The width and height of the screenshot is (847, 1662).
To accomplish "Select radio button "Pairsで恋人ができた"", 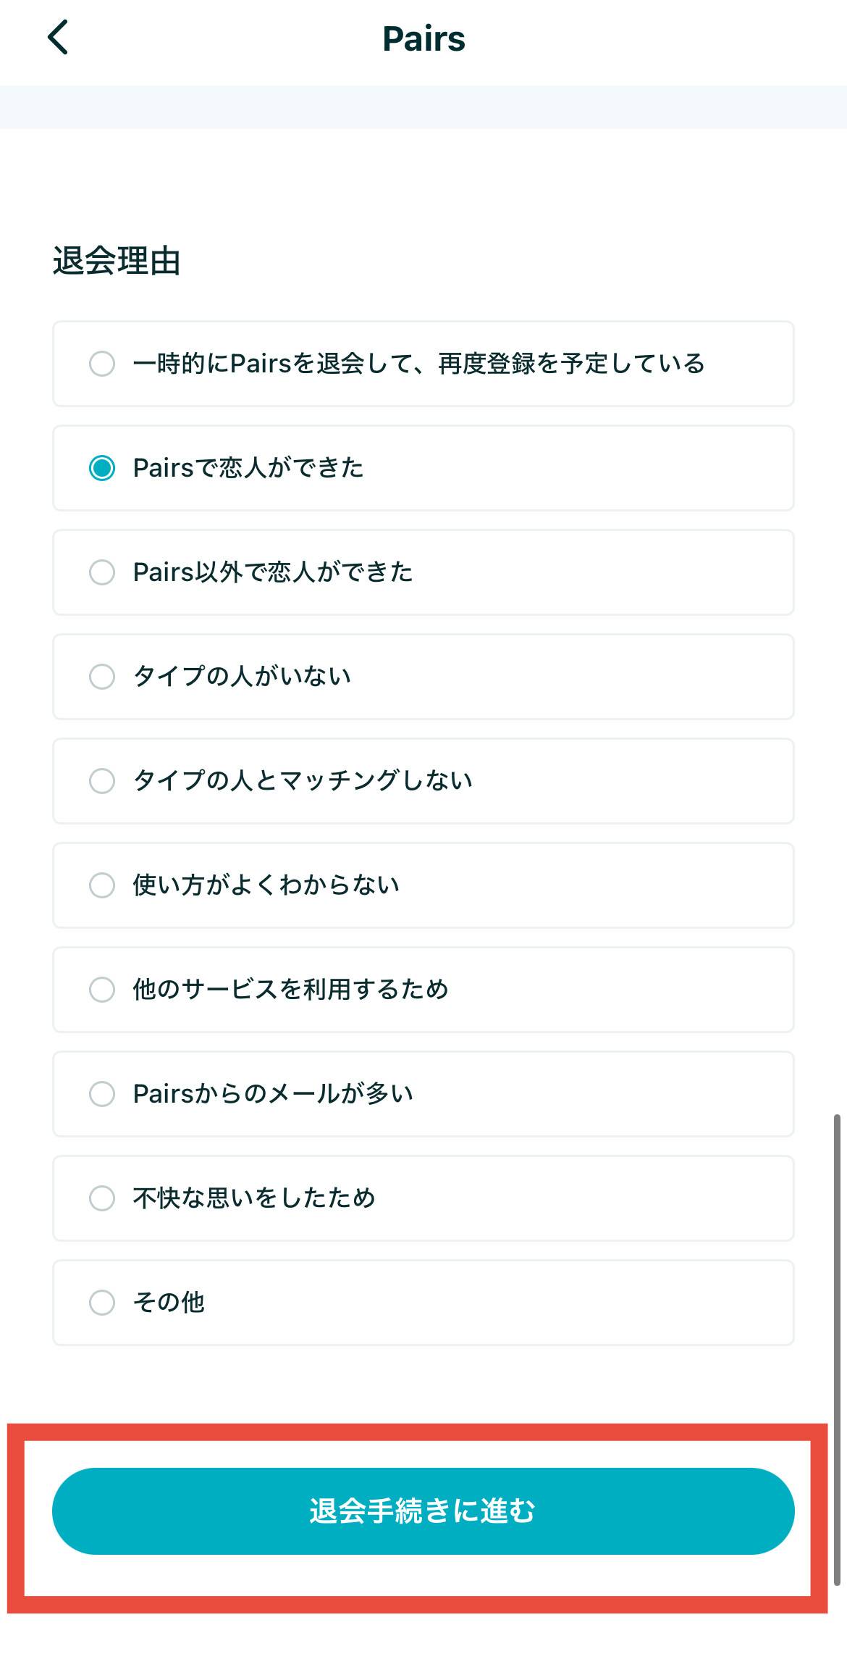I will tap(102, 468).
